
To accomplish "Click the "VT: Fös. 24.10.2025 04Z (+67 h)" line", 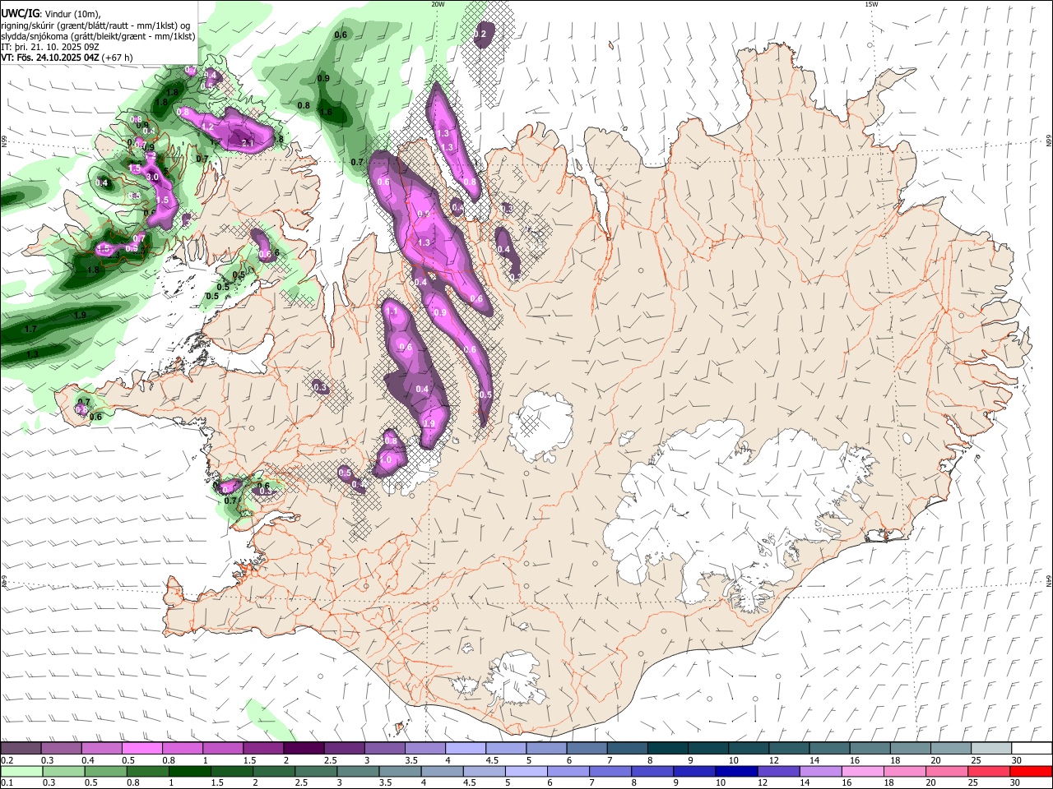I will (67, 58).
